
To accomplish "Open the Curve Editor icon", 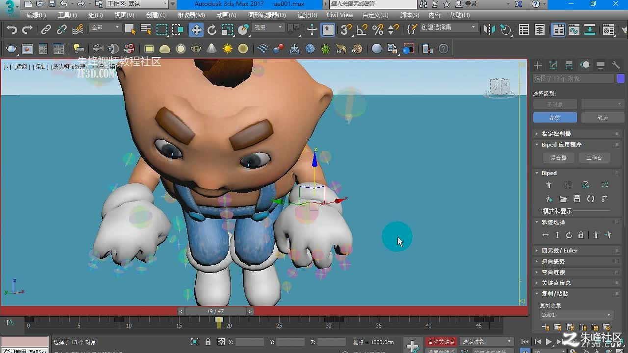I will pyautogui.click(x=574, y=30).
